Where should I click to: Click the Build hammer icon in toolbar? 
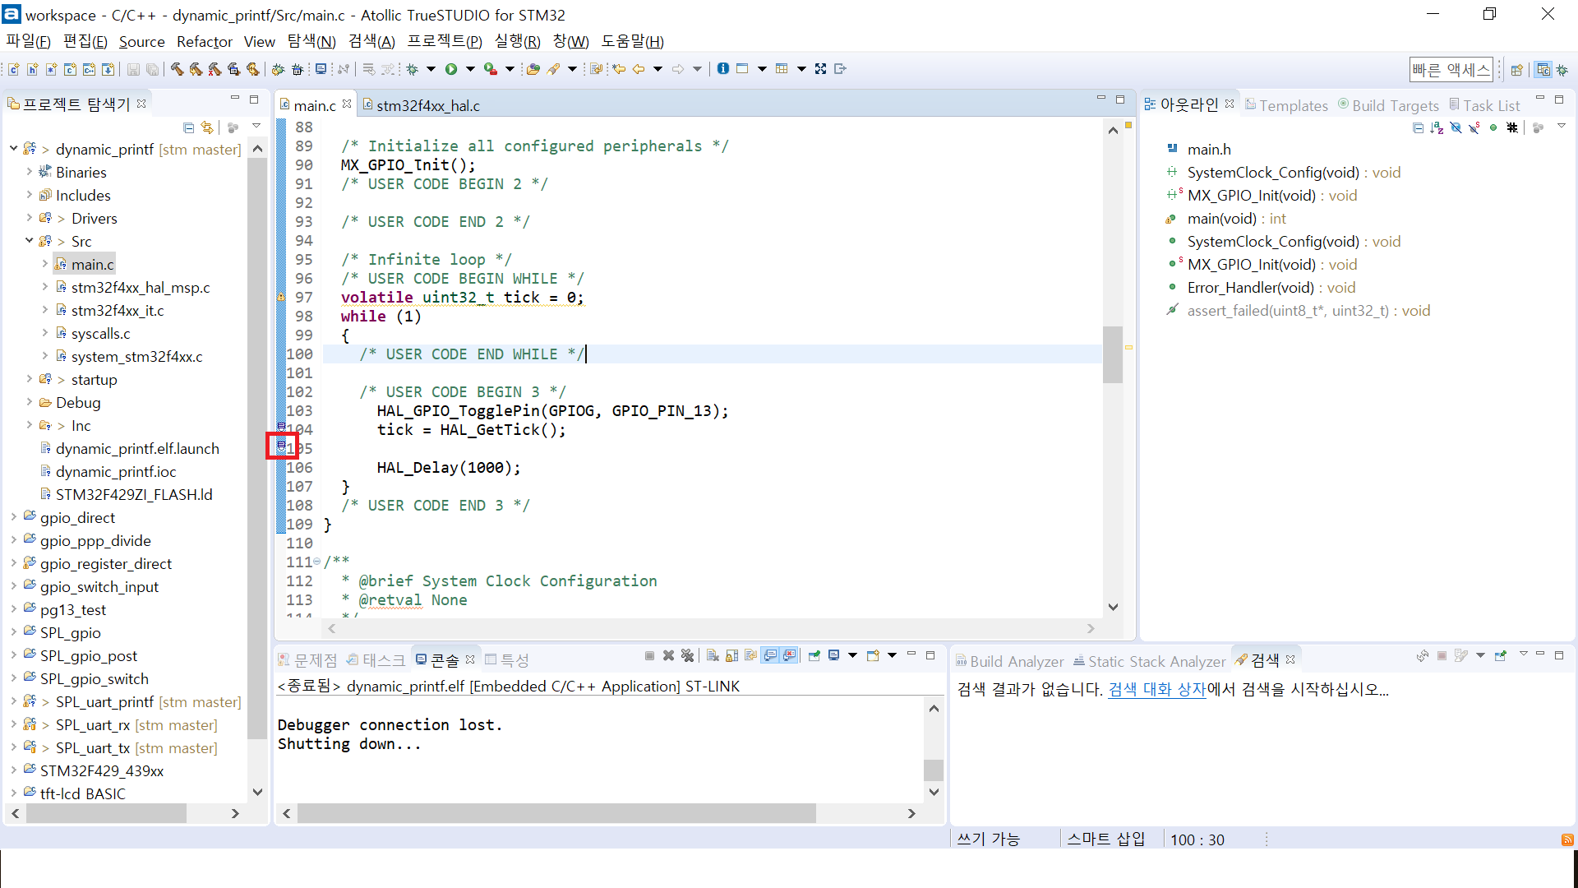point(177,69)
